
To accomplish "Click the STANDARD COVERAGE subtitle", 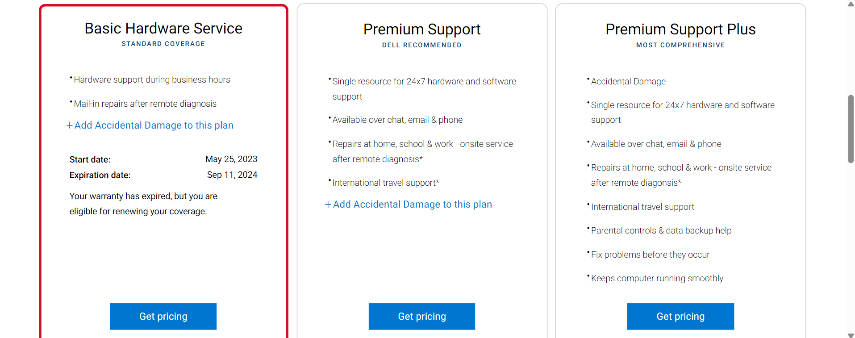I will tap(163, 44).
